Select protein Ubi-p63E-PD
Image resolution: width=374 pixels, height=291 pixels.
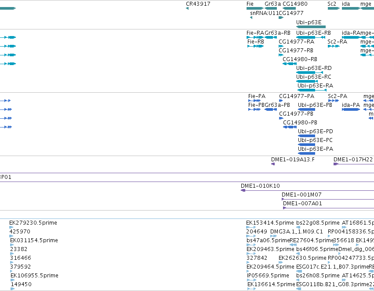[315, 131]
